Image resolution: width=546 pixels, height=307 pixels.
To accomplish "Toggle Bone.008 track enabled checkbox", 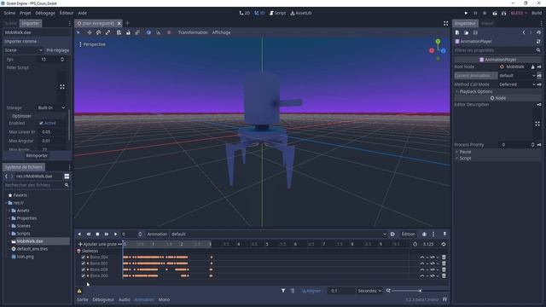I will coord(84,269).
